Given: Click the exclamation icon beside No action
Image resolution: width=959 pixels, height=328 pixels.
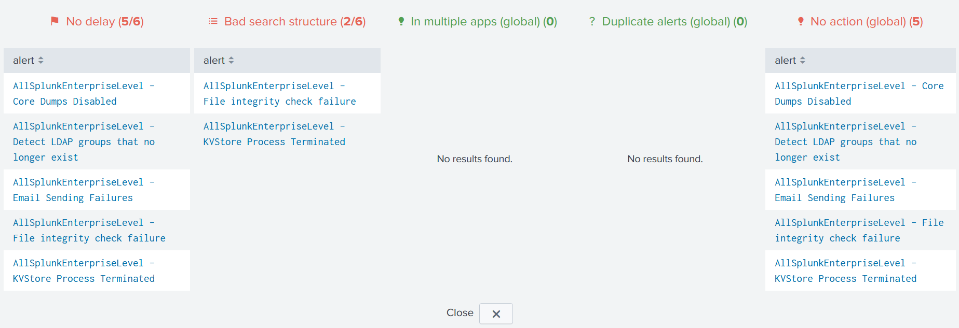Looking at the screenshot, I should click(801, 21).
